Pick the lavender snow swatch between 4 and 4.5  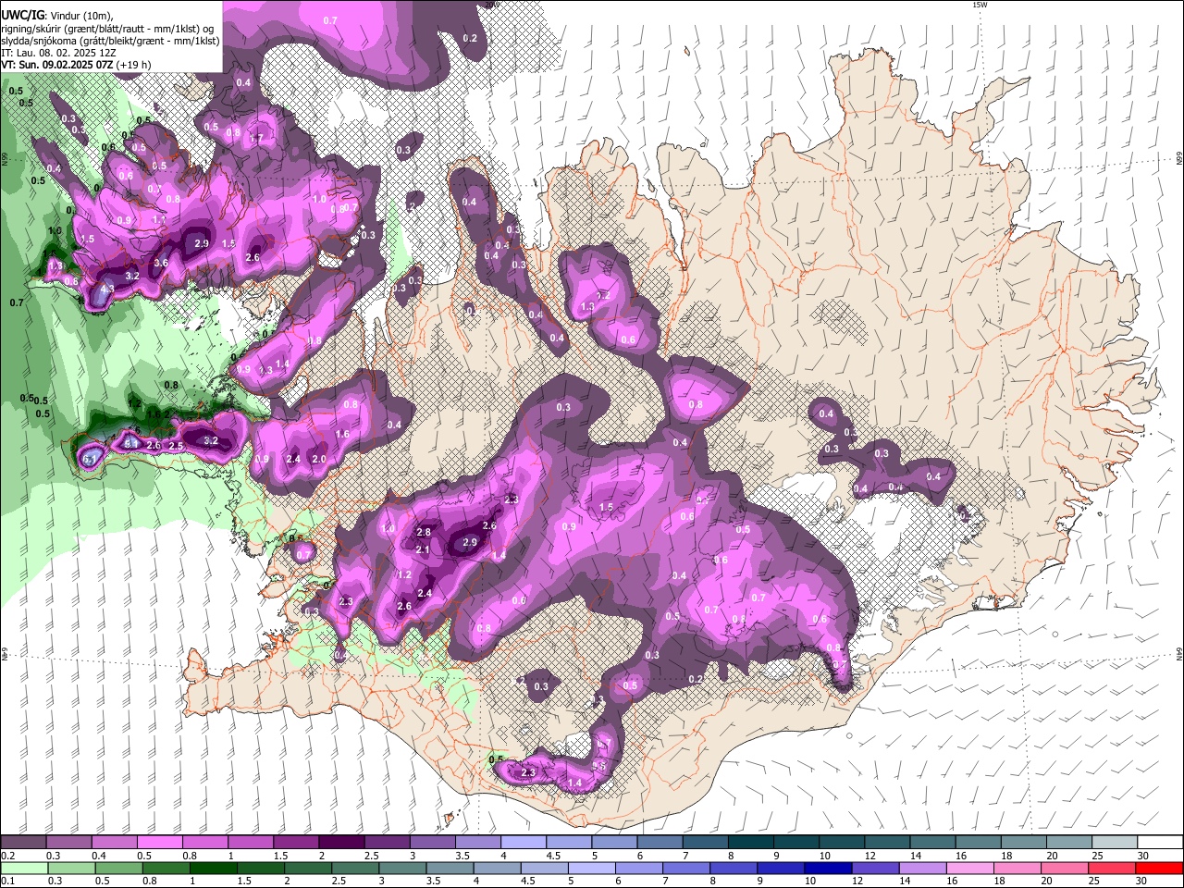pyautogui.click(x=522, y=842)
